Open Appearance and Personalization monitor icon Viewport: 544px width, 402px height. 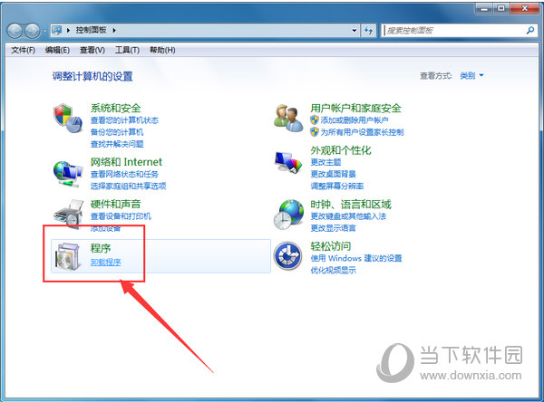288,162
